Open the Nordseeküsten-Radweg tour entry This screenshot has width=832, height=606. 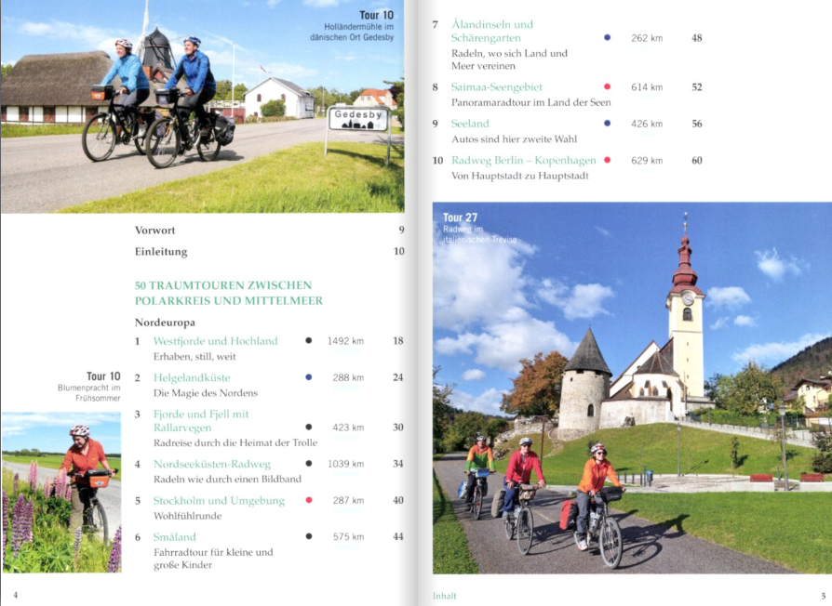tap(211, 464)
